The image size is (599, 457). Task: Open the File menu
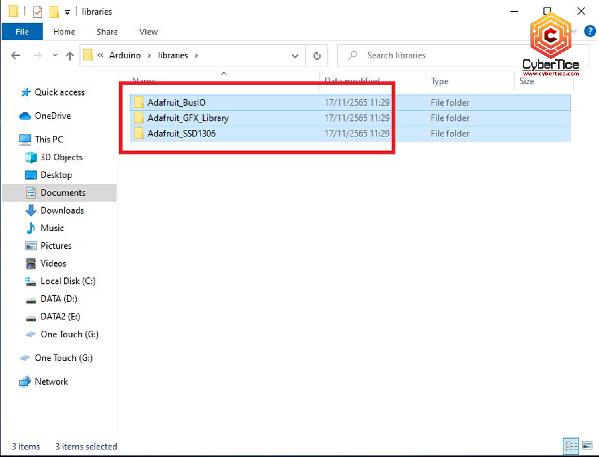(x=22, y=32)
